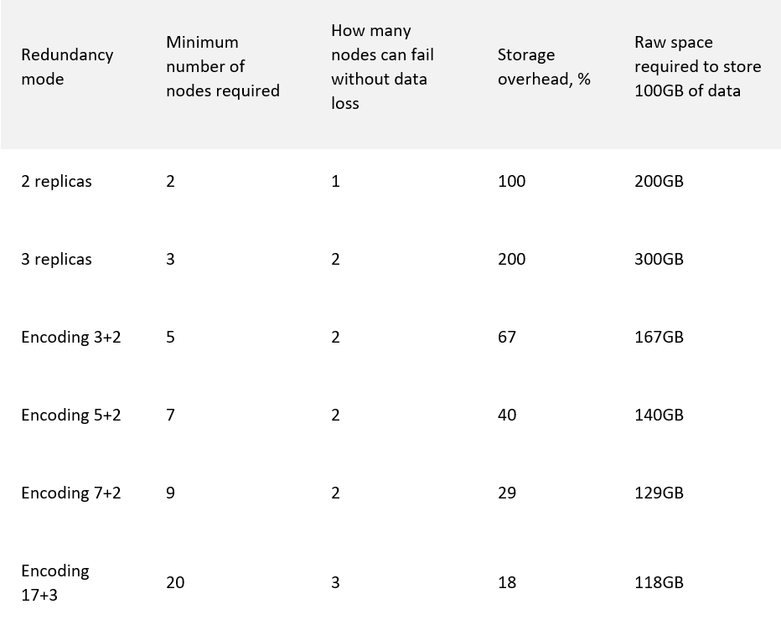Click the "Raw space required" column header
This screenshot has height=630, width=781.
[697, 67]
